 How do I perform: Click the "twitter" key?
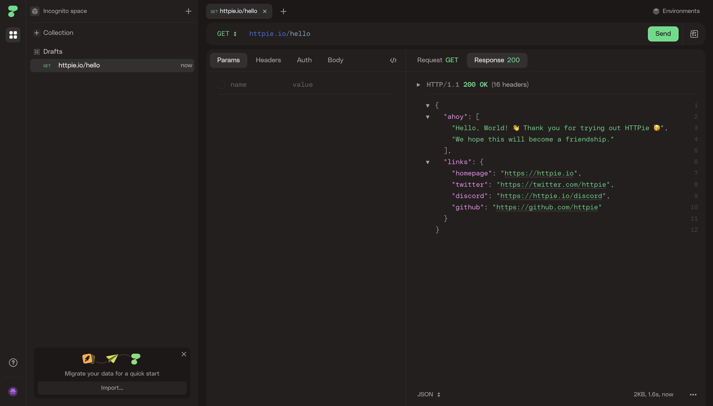[469, 185]
